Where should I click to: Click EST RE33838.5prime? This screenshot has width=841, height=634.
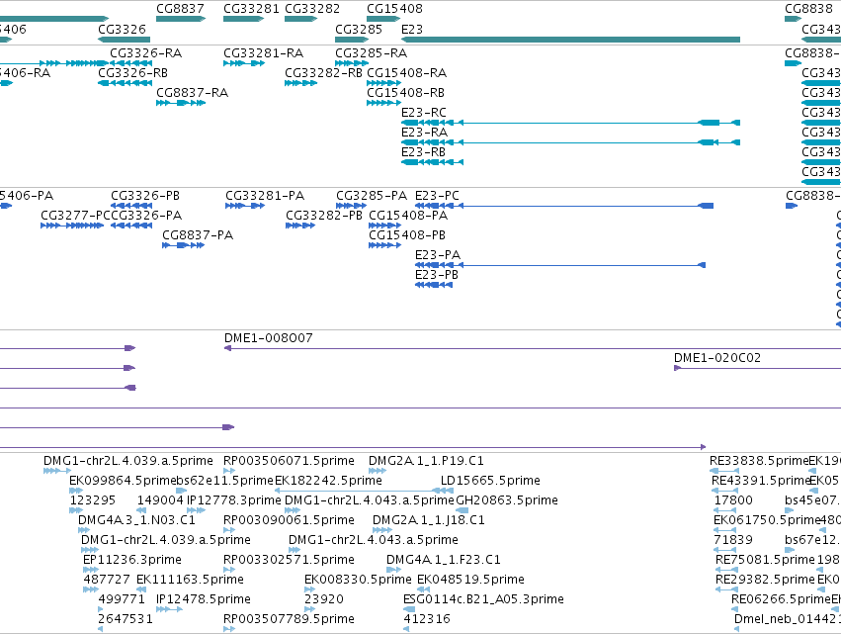point(724,471)
